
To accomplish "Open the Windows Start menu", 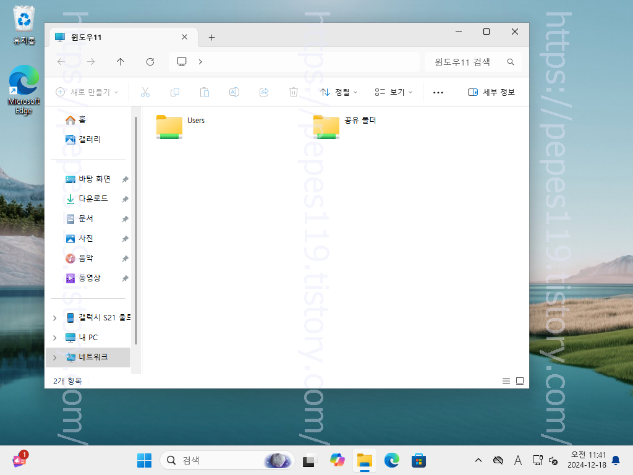I will (x=144, y=460).
